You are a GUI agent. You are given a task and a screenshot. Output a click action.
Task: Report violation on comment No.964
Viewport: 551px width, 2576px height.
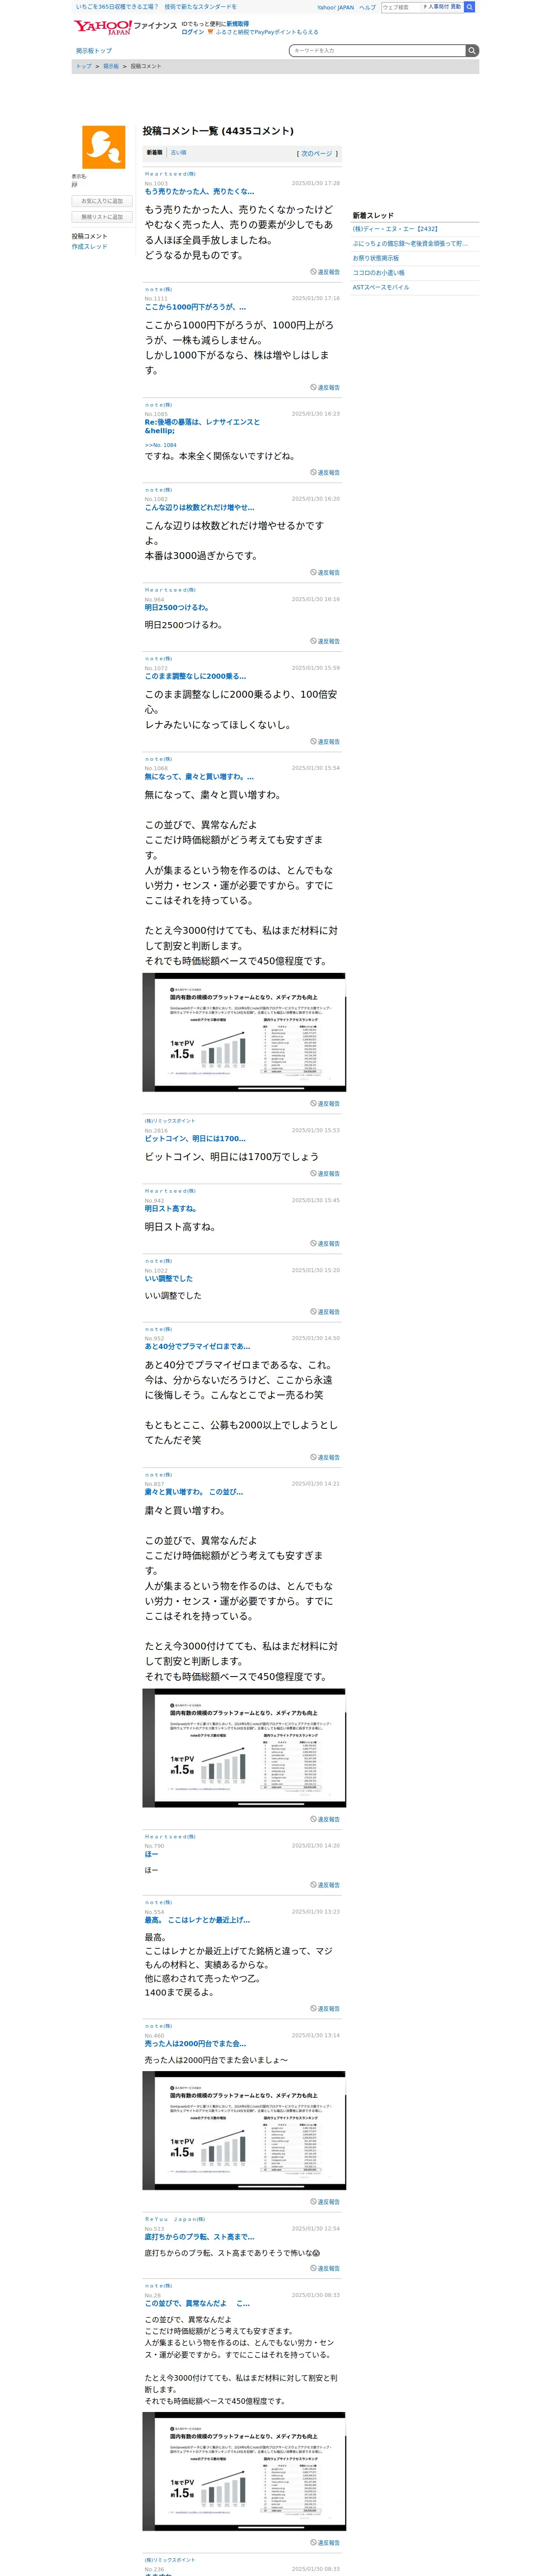tap(325, 641)
